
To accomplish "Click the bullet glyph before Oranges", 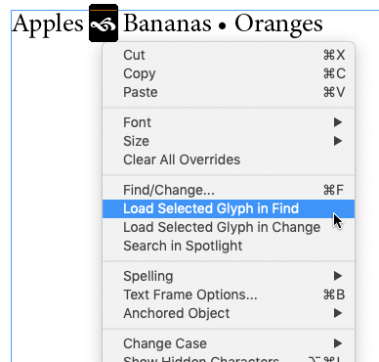I will 223,25.
